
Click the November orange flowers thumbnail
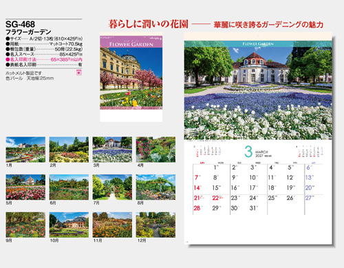click(x=112, y=225)
